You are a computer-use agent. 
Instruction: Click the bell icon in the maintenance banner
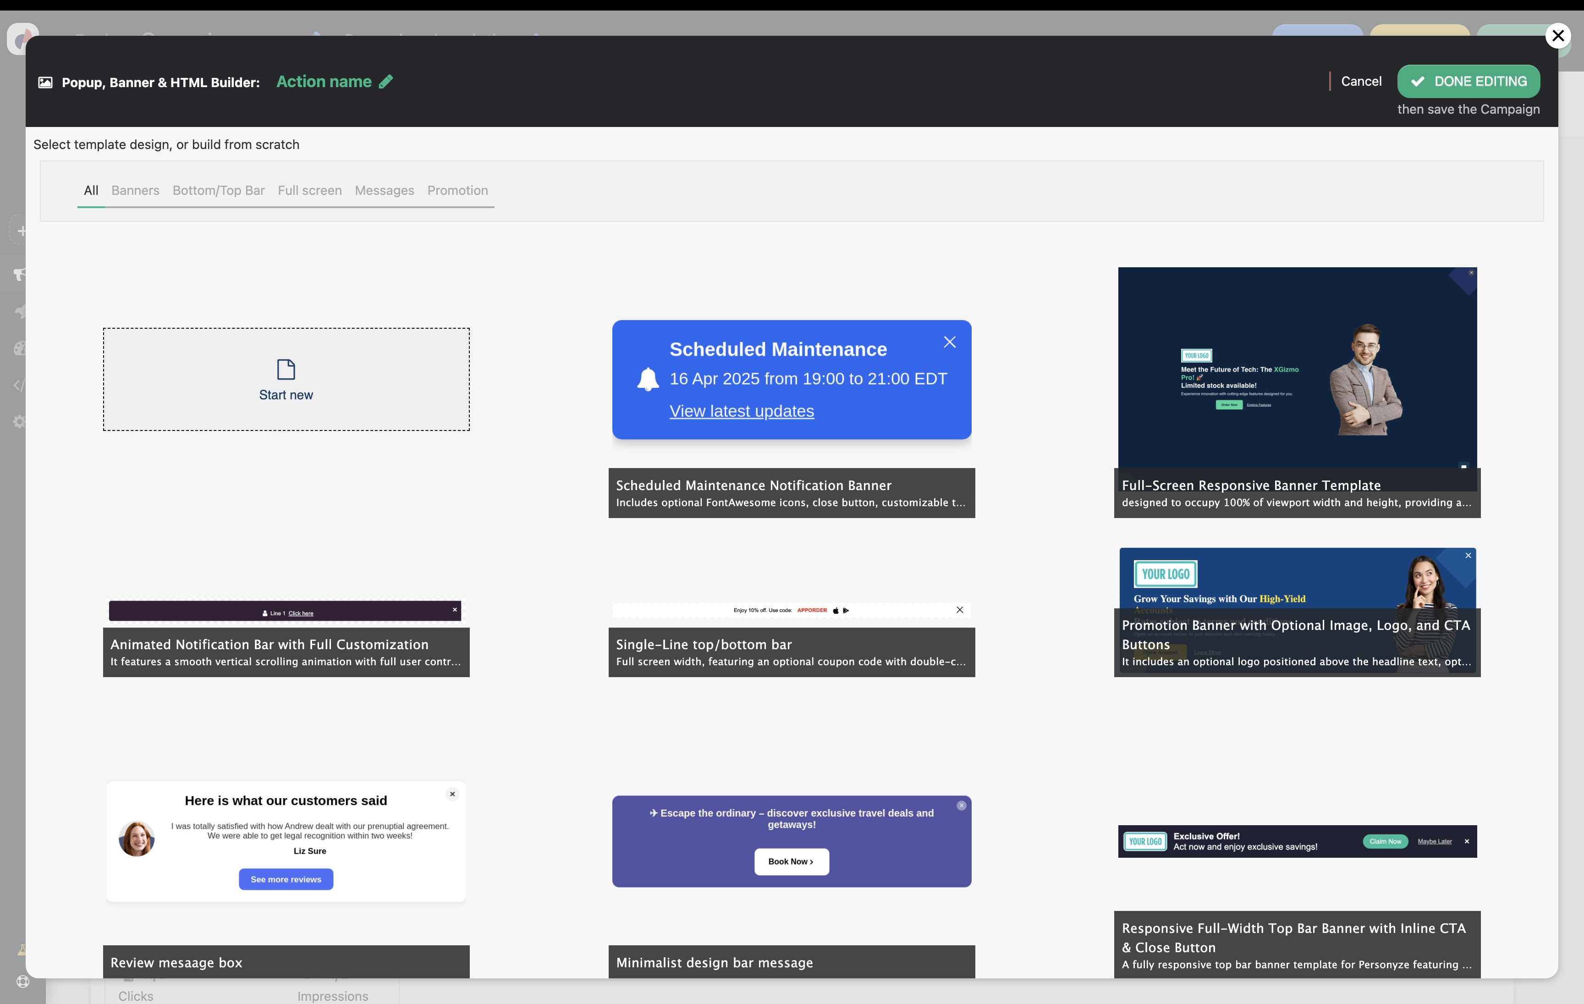[648, 379]
